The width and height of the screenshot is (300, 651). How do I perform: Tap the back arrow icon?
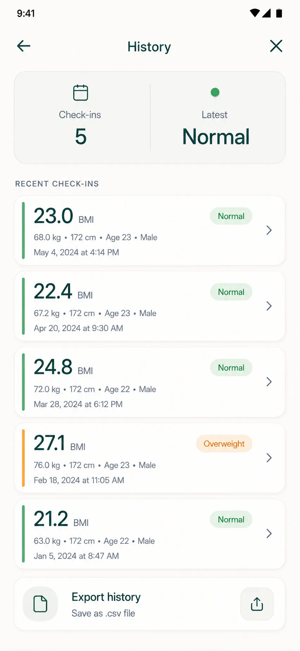(x=24, y=46)
